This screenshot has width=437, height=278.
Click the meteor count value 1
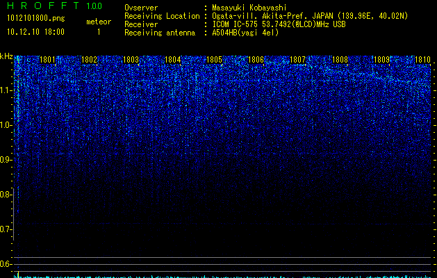[x=99, y=32]
